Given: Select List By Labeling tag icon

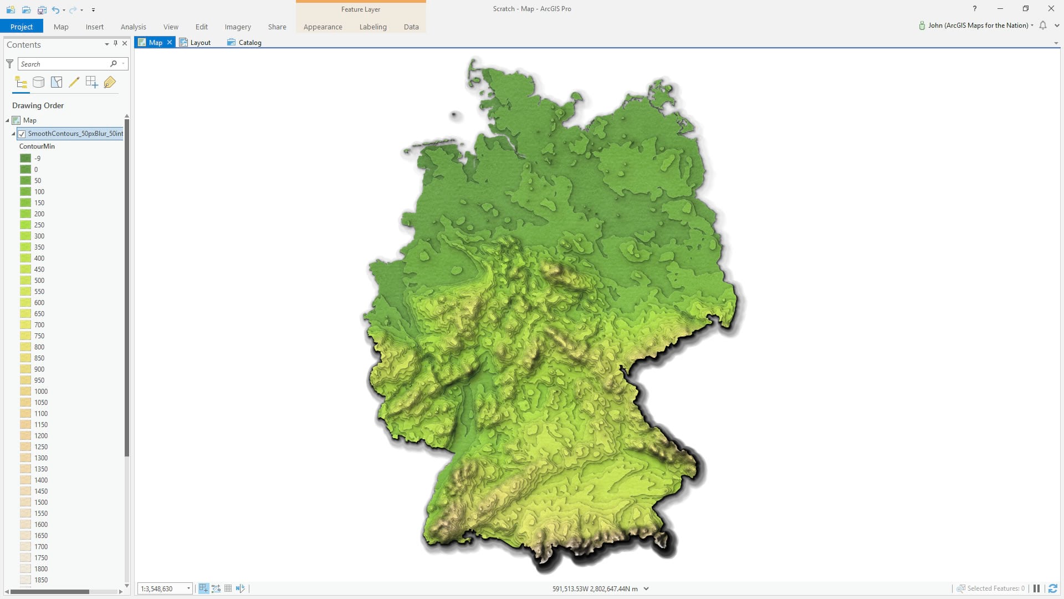Looking at the screenshot, I should click(x=110, y=83).
